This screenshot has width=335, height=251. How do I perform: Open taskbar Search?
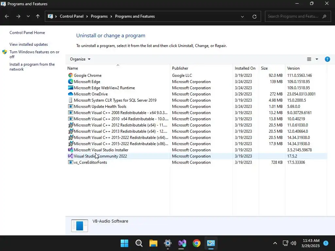click(139, 243)
